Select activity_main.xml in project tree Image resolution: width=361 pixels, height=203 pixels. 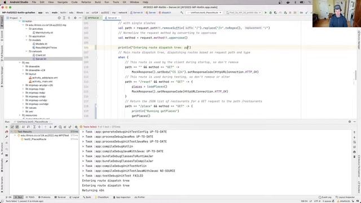coord(41,81)
